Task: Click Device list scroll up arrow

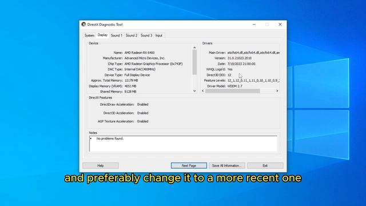Action: coord(194,47)
